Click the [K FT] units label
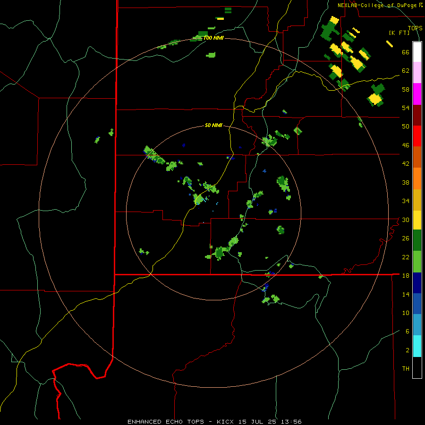 (x=399, y=33)
